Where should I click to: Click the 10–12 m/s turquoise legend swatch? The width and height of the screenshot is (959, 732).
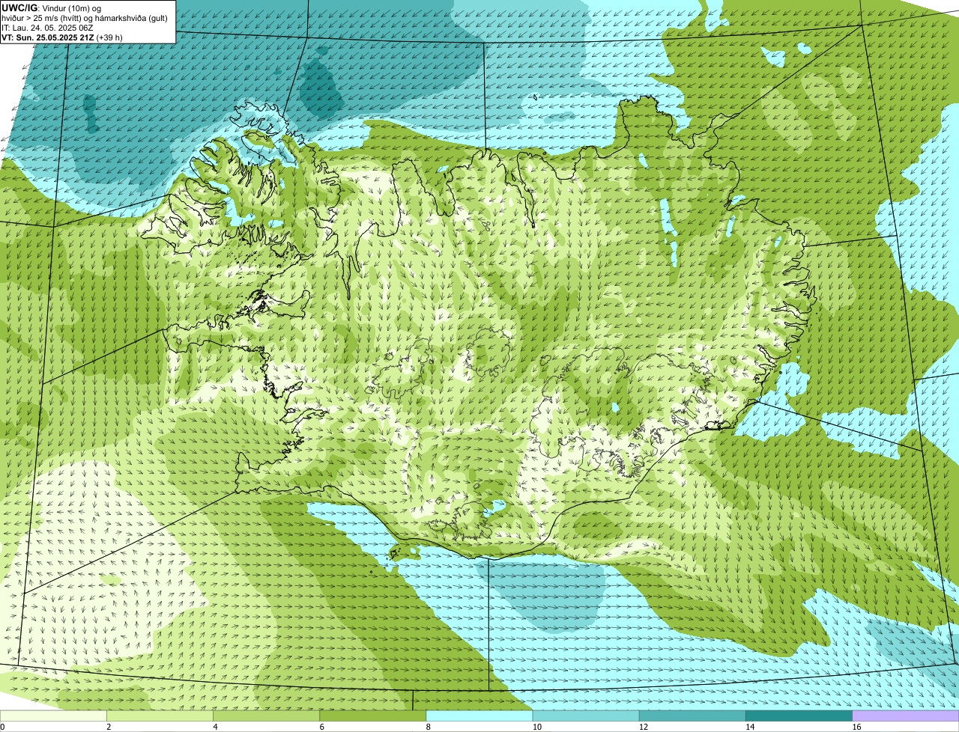(587, 716)
